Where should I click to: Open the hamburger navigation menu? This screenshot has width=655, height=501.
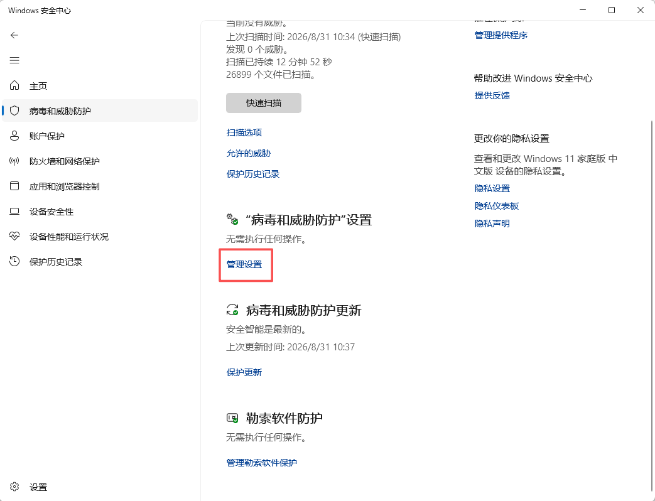pyautogui.click(x=14, y=60)
